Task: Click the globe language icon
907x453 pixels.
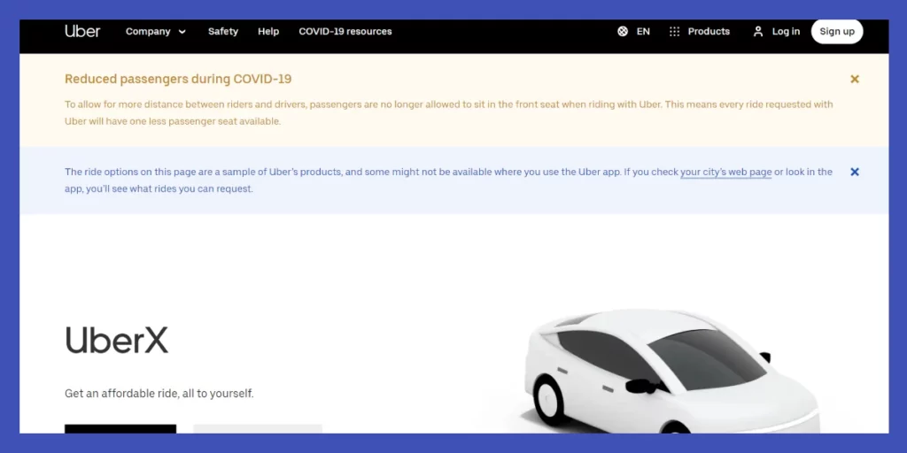Action: [x=623, y=31]
